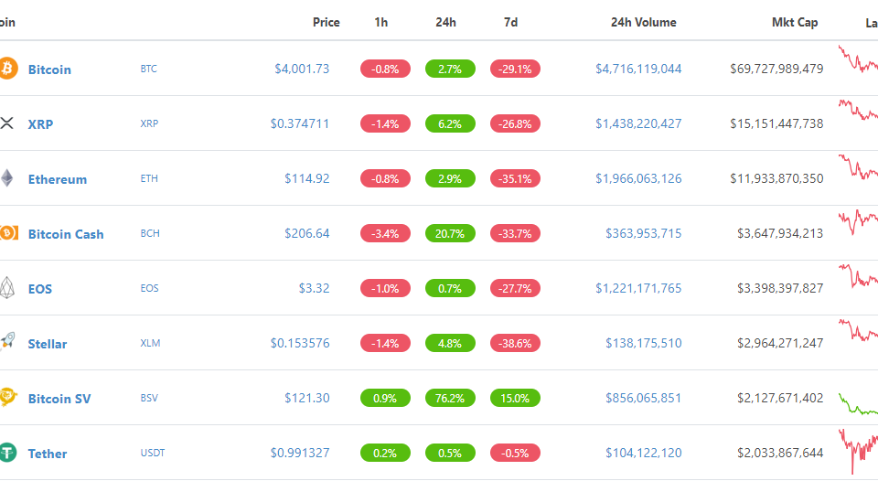The height and width of the screenshot is (481, 878).
Task: Click the USDT ticker symbol
Action: tap(153, 453)
